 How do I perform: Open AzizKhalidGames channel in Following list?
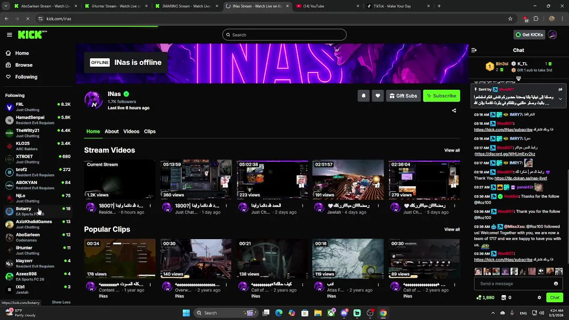(x=38, y=224)
